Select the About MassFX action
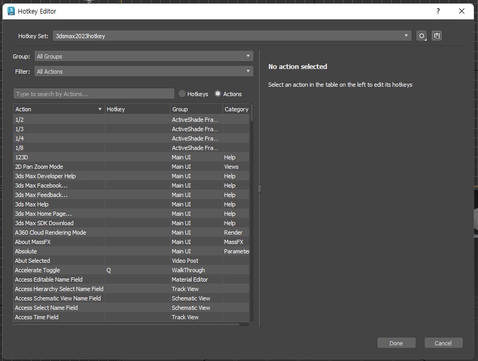This screenshot has height=361, width=478. coord(131,242)
